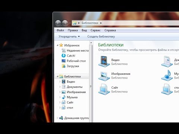Open the Справка menu
The width and height of the screenshot is (179, 134).
(x=110, y=30)
